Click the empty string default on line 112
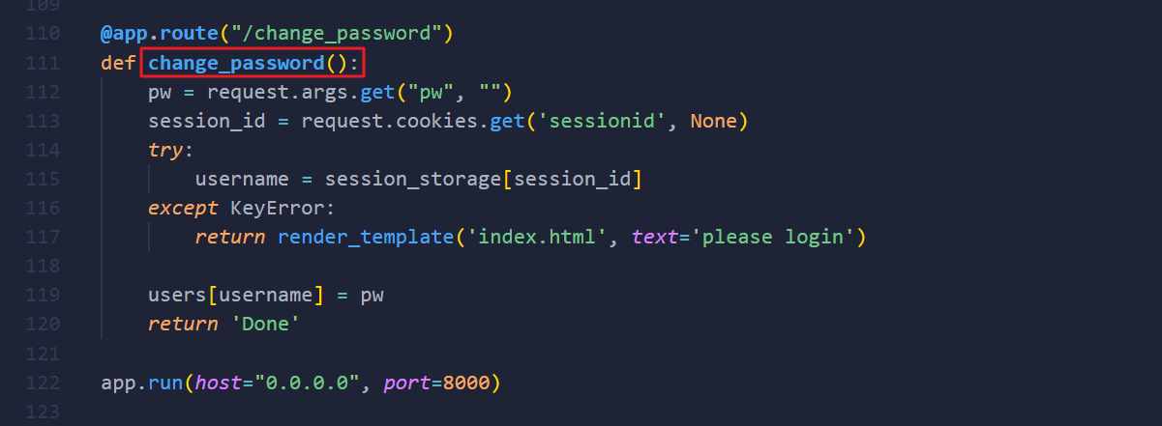Viewport: 1162px width, 426px height. pyautogui.click(x=490, y=93)
